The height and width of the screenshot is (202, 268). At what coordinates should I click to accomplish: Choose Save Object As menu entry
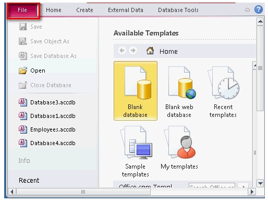(50, 41)
